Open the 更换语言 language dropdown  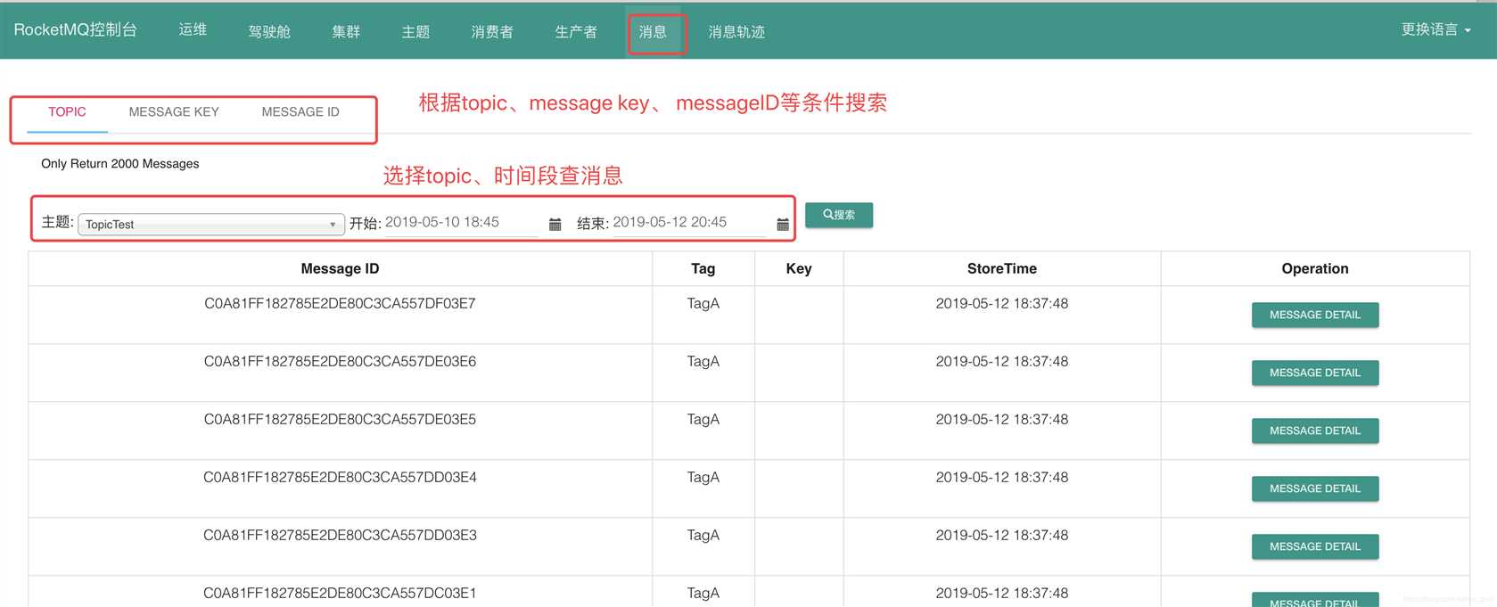coord(1435,29)
